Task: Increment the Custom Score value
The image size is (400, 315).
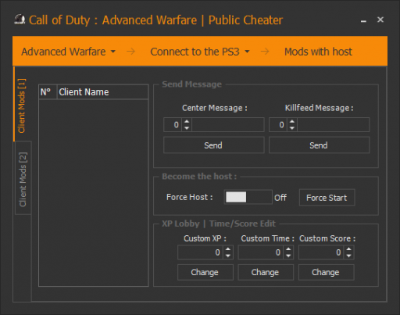Action: (348, 249)
